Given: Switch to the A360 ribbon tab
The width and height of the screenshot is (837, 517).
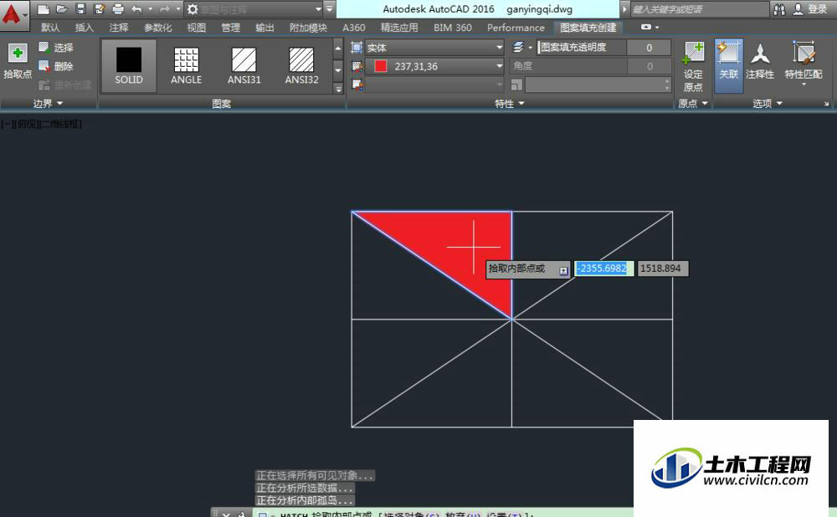Looking at the screenshot, I should pyautogui.click(x=354, y=28).
